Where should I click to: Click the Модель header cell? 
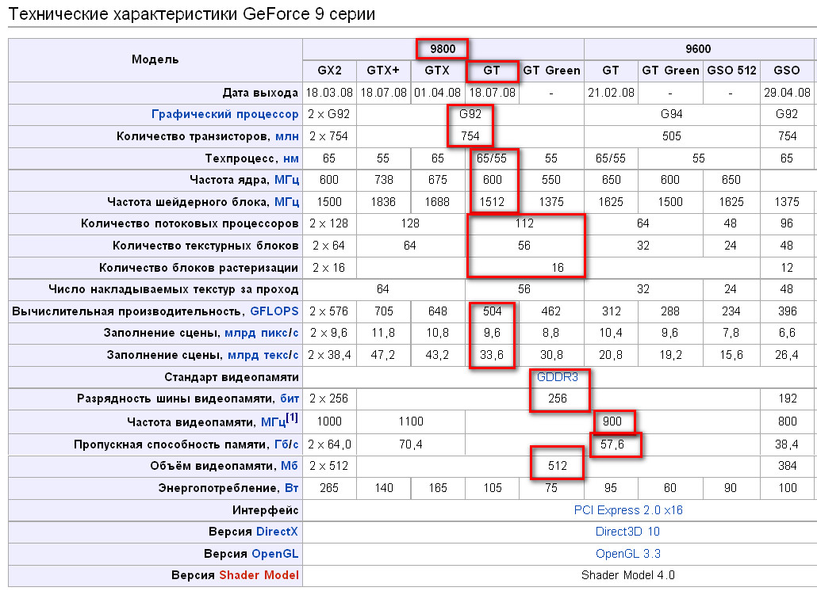tap(155, 59)
